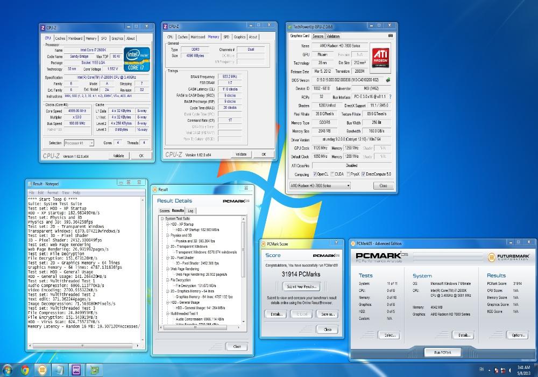The height and width of the screenshot is (377, 538).
Task: Open the Windows Start menu orb
Action: (7, 370)
